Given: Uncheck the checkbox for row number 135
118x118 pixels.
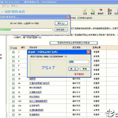Looking at the screenshot, I should (13, 110).
